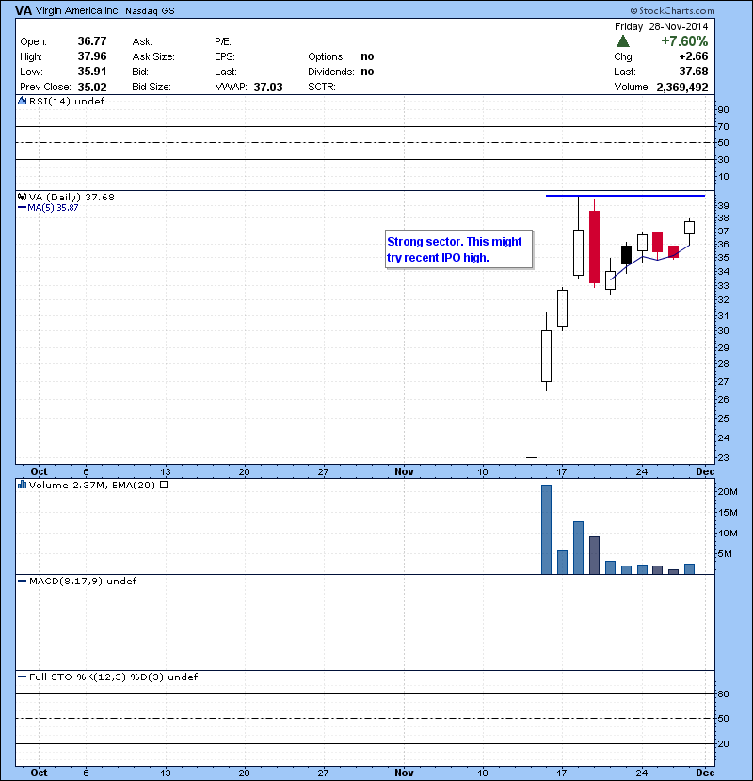The image size is (753, 781).
Task: Click the MACD(8,17,9) undef label
Action: [x=83, y=582]
